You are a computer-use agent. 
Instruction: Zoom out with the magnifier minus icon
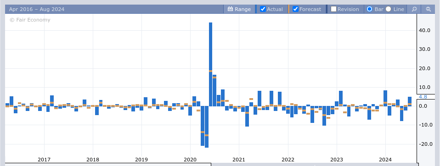[x=428, y=9]
